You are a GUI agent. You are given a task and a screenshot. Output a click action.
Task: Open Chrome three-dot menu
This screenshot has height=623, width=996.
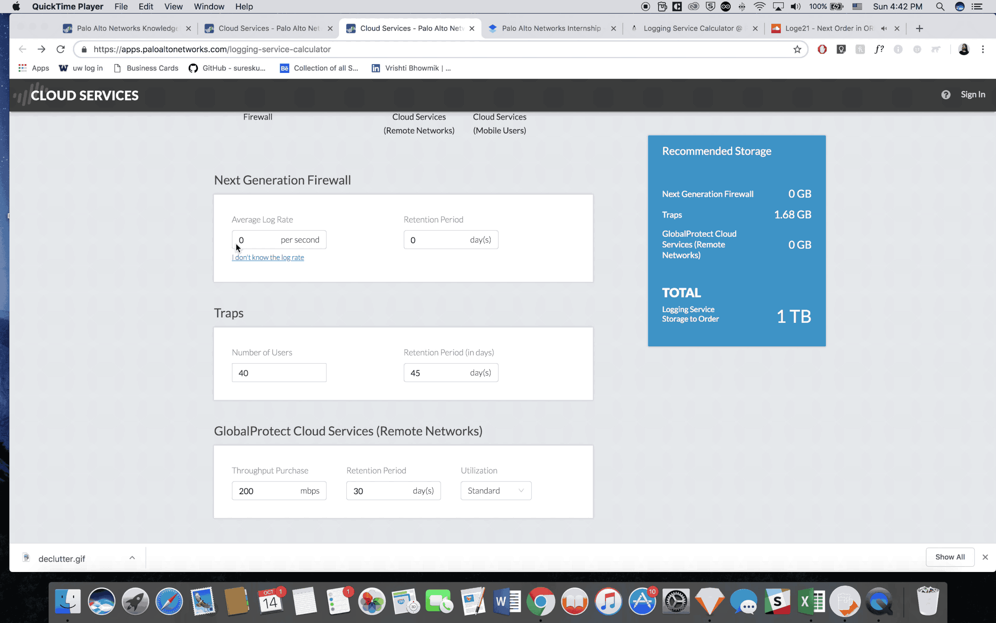click(983, 49)
